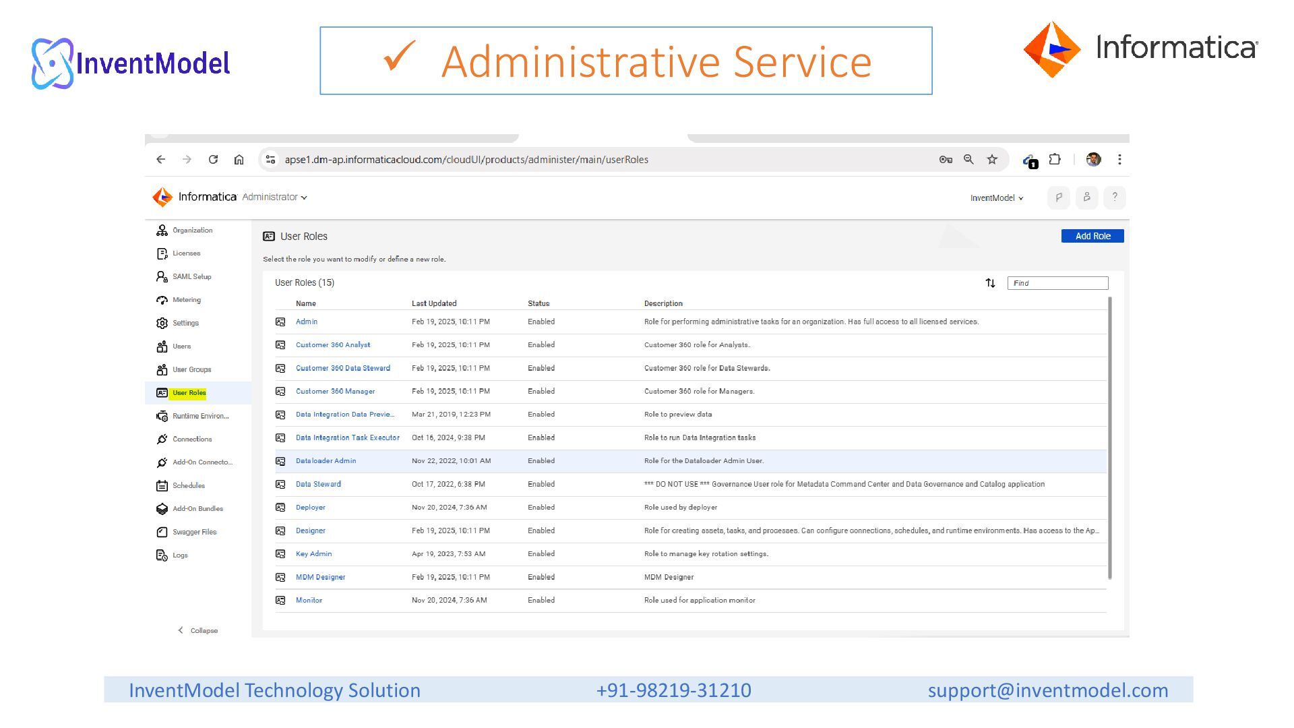
Task: Sort by Description column header
Action: (663, 304)
